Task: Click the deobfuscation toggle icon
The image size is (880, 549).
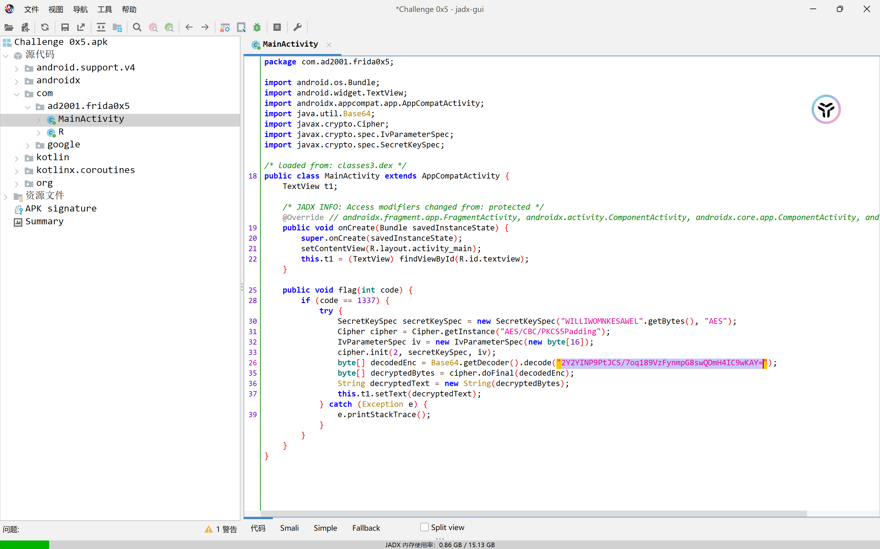Action: click(225, 27)
